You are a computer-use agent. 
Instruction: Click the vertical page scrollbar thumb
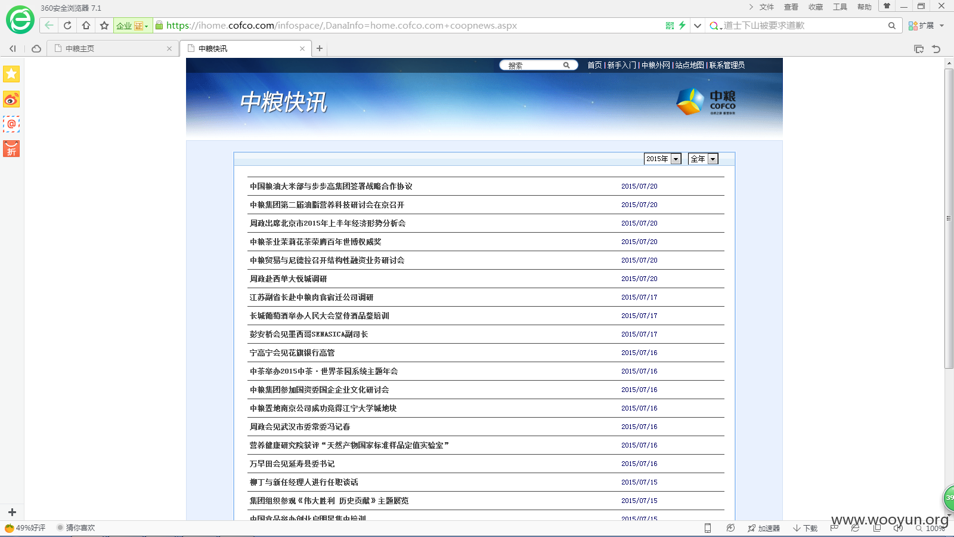click(x=949, y=218)
